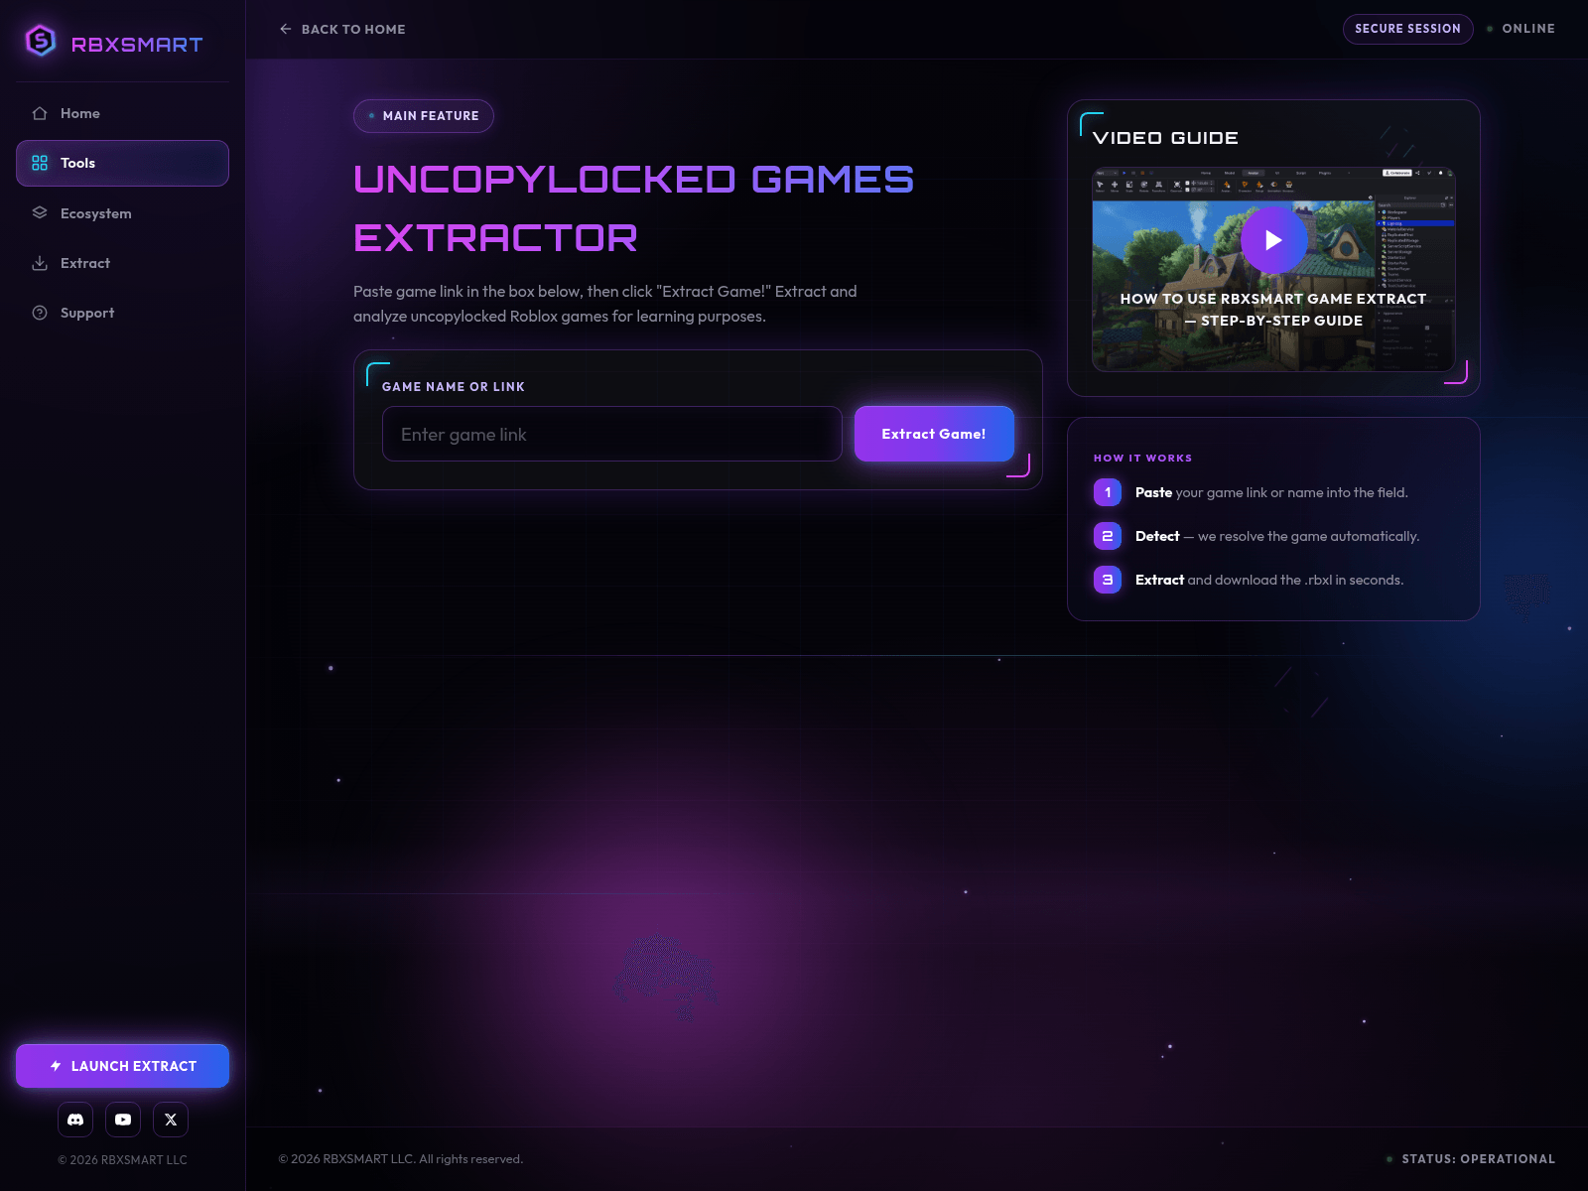Focus the Enter game link field

[612, 434]
